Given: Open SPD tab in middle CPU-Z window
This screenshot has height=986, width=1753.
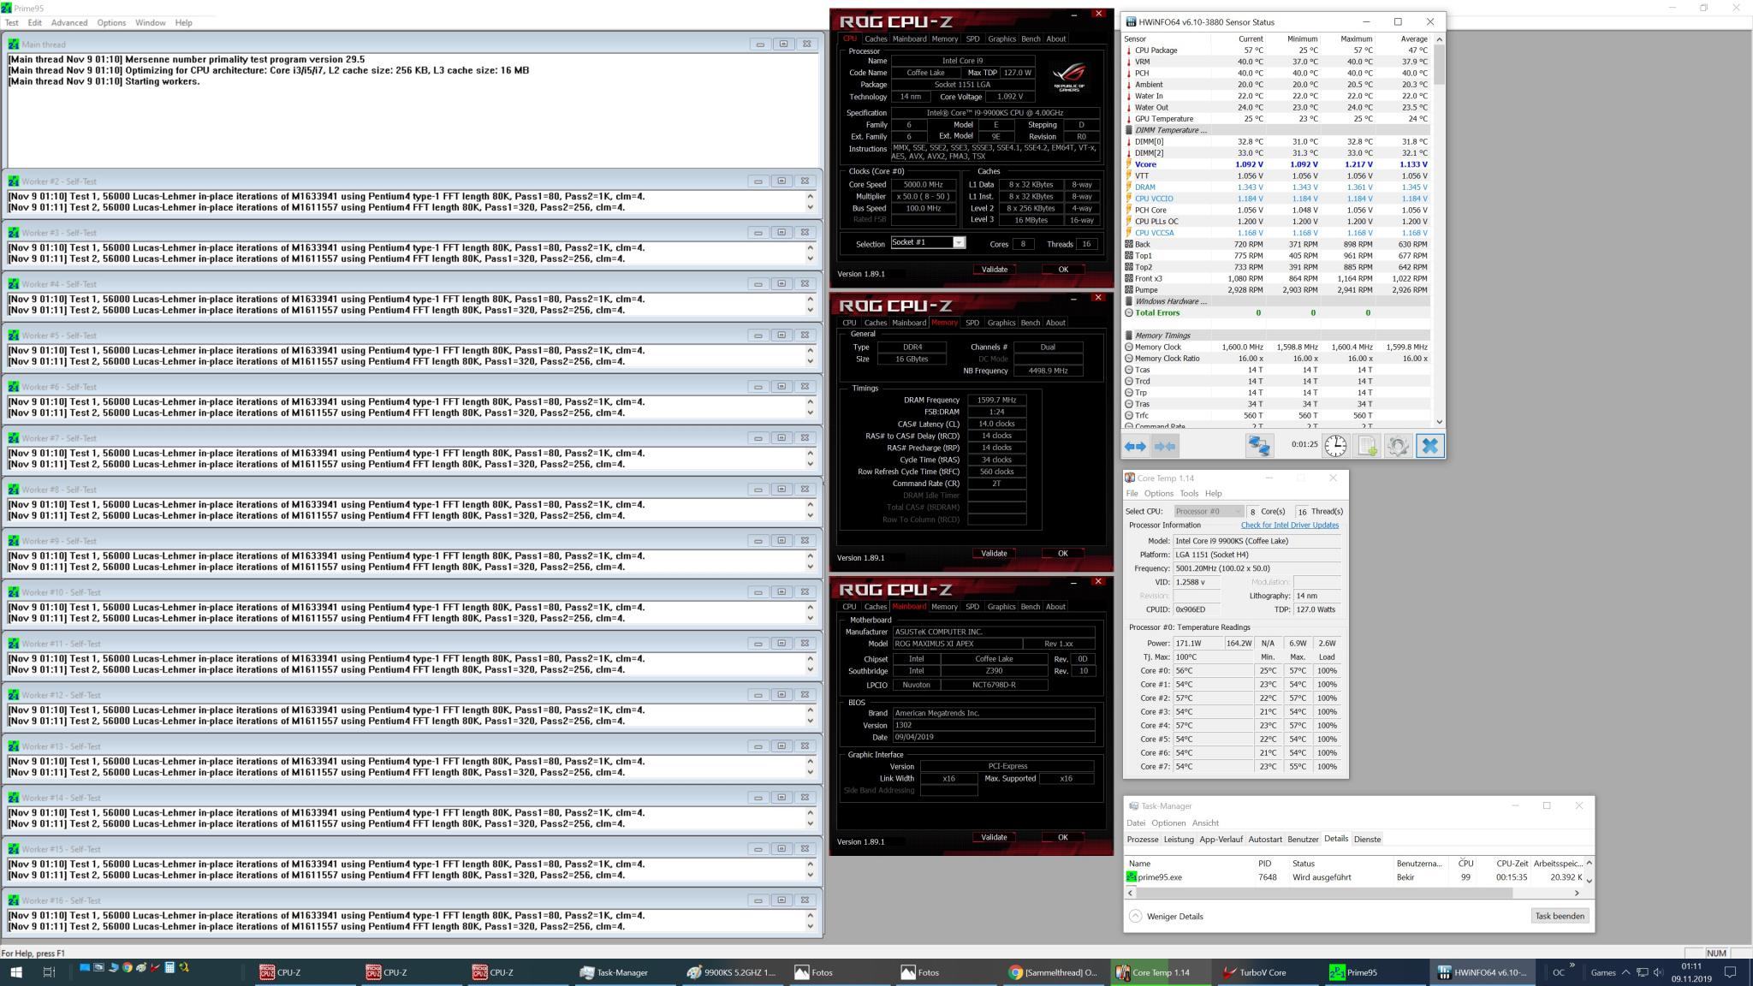Looking at the screenshot, I should pyautogui.click(x=972, y=323).
